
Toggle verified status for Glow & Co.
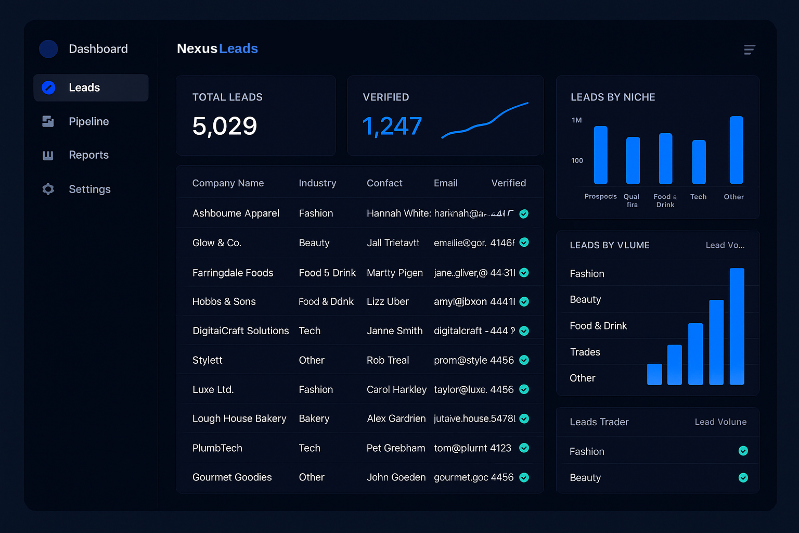523,243
